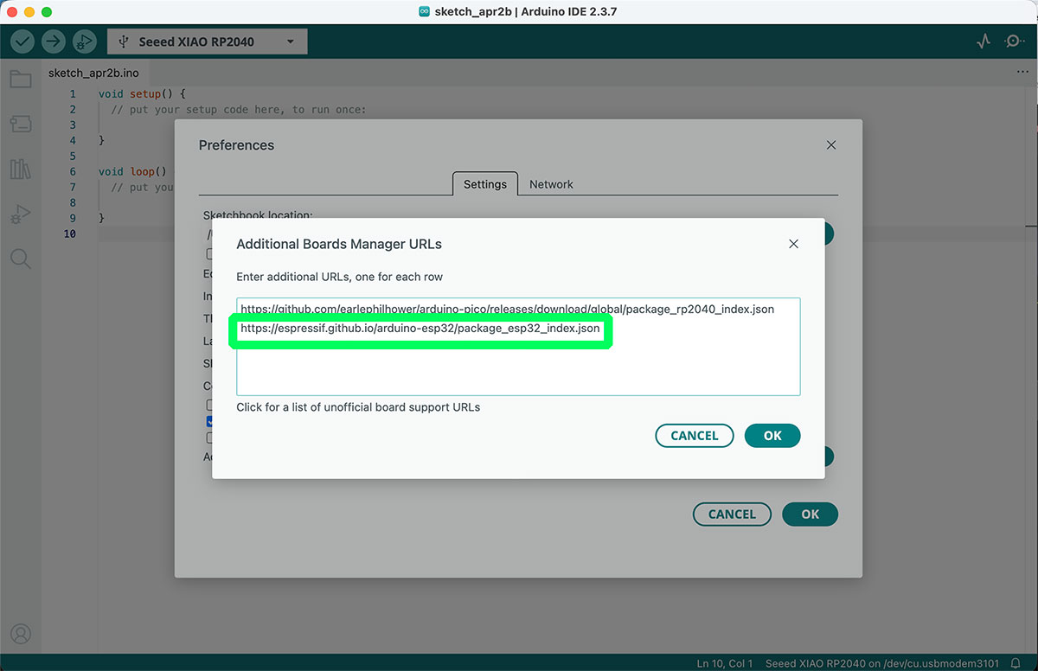The height and width of the screenshot is (671, 1038).
Task: Open the Debug panel in sidebar
Action: (x=21, y=214)
